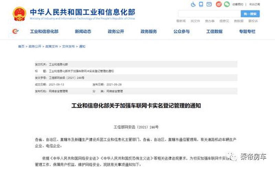
Task: Click the accessibility wheelchair icon
Action: 193,4
